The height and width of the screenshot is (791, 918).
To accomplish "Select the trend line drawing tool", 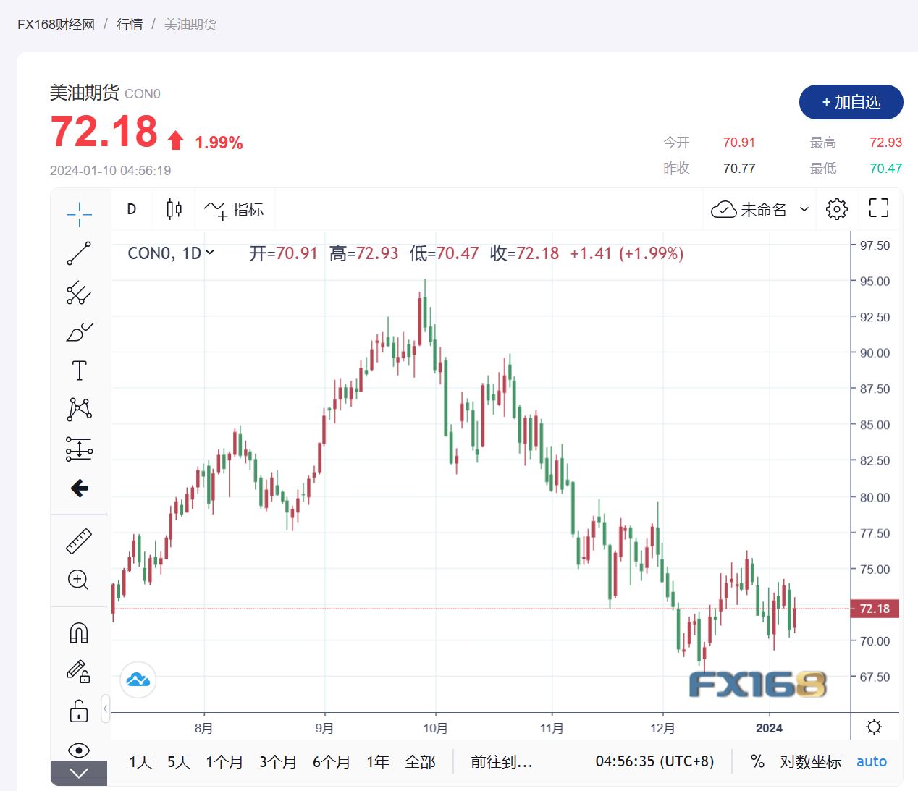I will click(x=79, y=253).
